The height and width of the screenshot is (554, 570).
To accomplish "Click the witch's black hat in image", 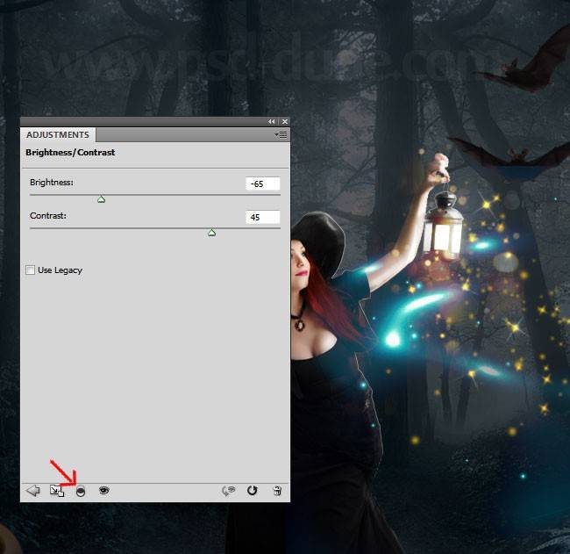I will pos(317,244).
